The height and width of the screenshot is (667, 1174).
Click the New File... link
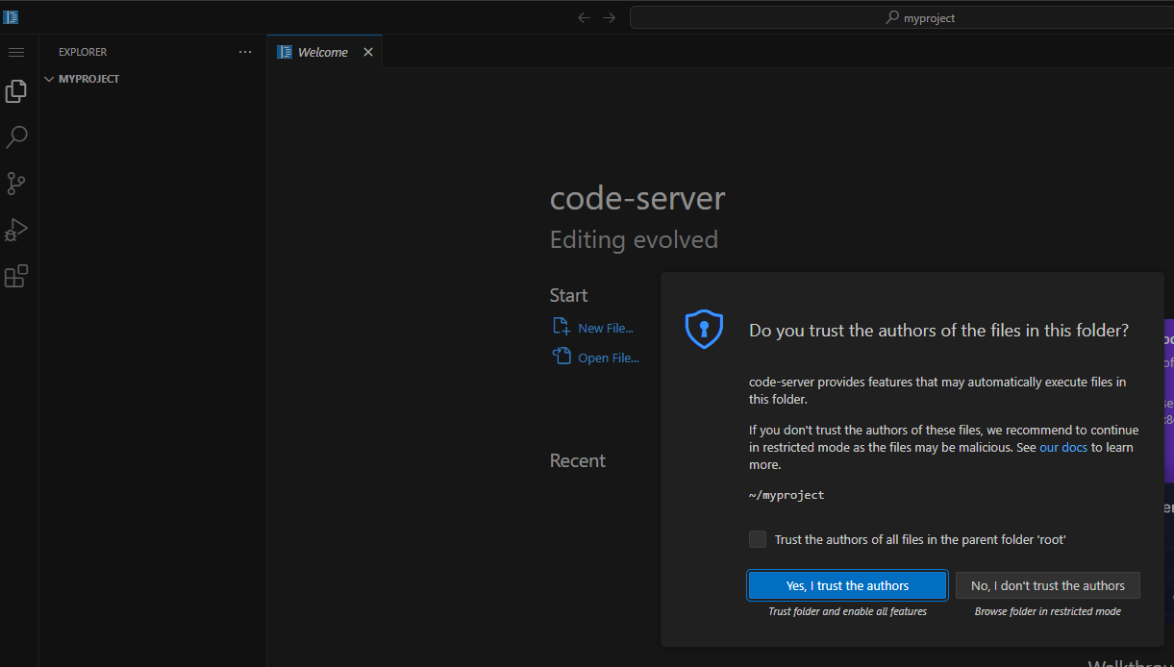point(605,328)
